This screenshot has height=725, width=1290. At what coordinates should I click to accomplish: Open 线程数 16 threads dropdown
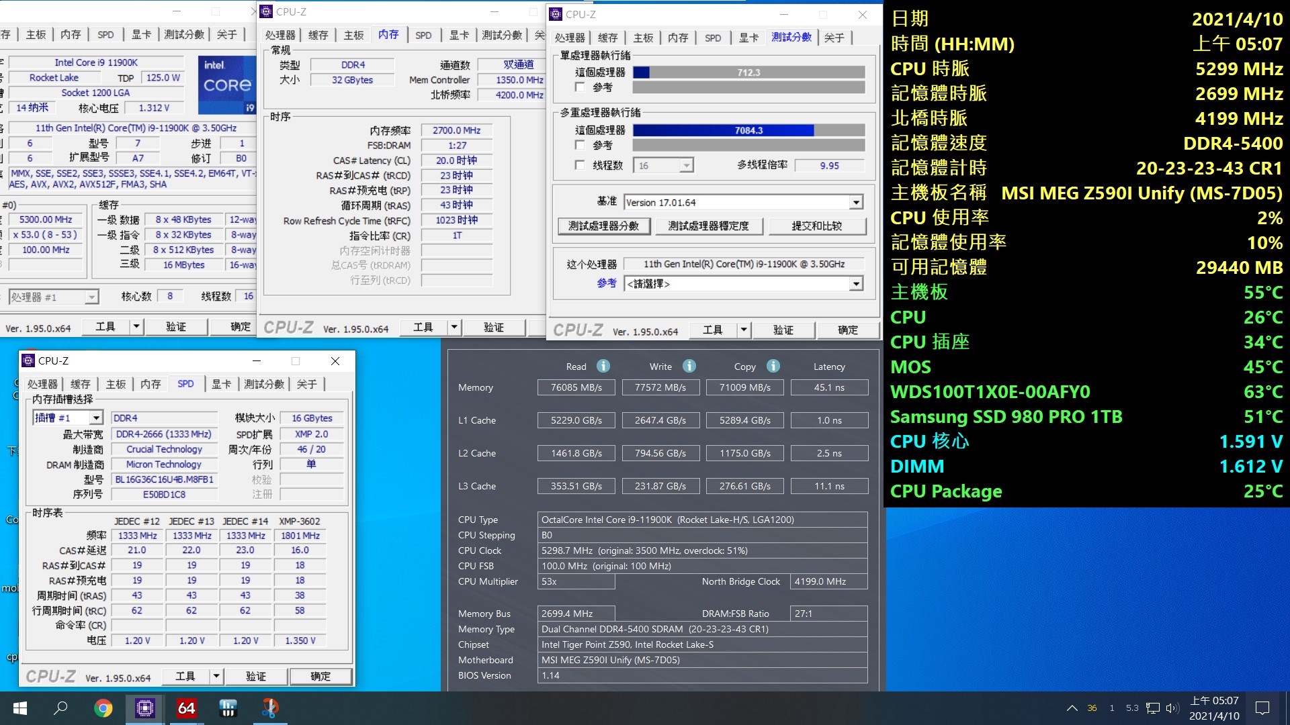point(664,165)
